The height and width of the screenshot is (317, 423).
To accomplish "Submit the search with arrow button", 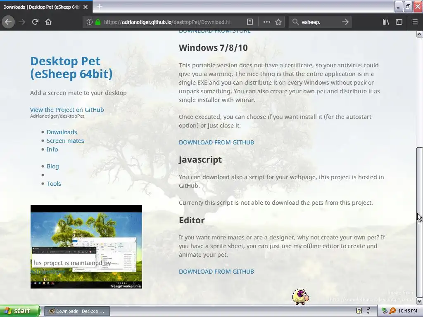I will point(345,22).
